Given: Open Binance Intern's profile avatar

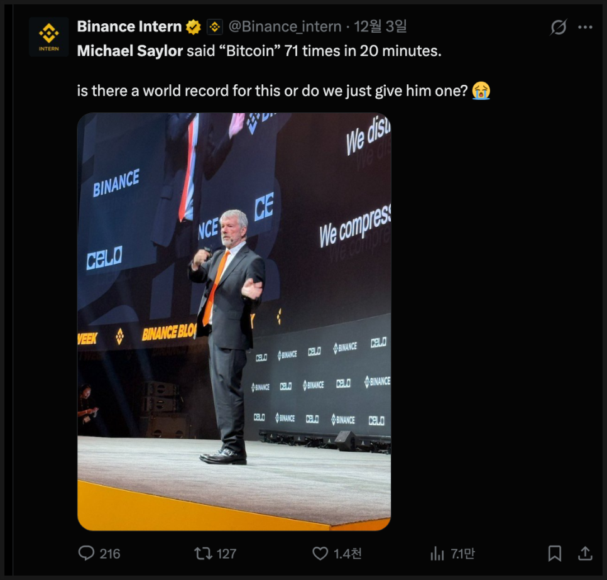Looking at the screenshot, I should (x=48, y=36).
